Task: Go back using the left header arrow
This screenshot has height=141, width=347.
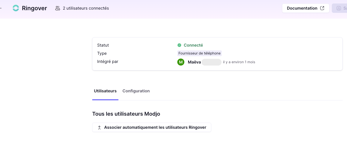Action: click(x=1, y=8)
